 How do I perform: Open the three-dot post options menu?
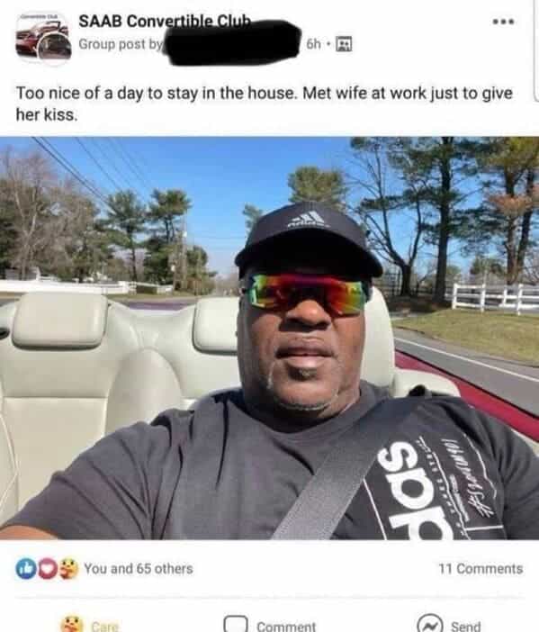[504, 22]
